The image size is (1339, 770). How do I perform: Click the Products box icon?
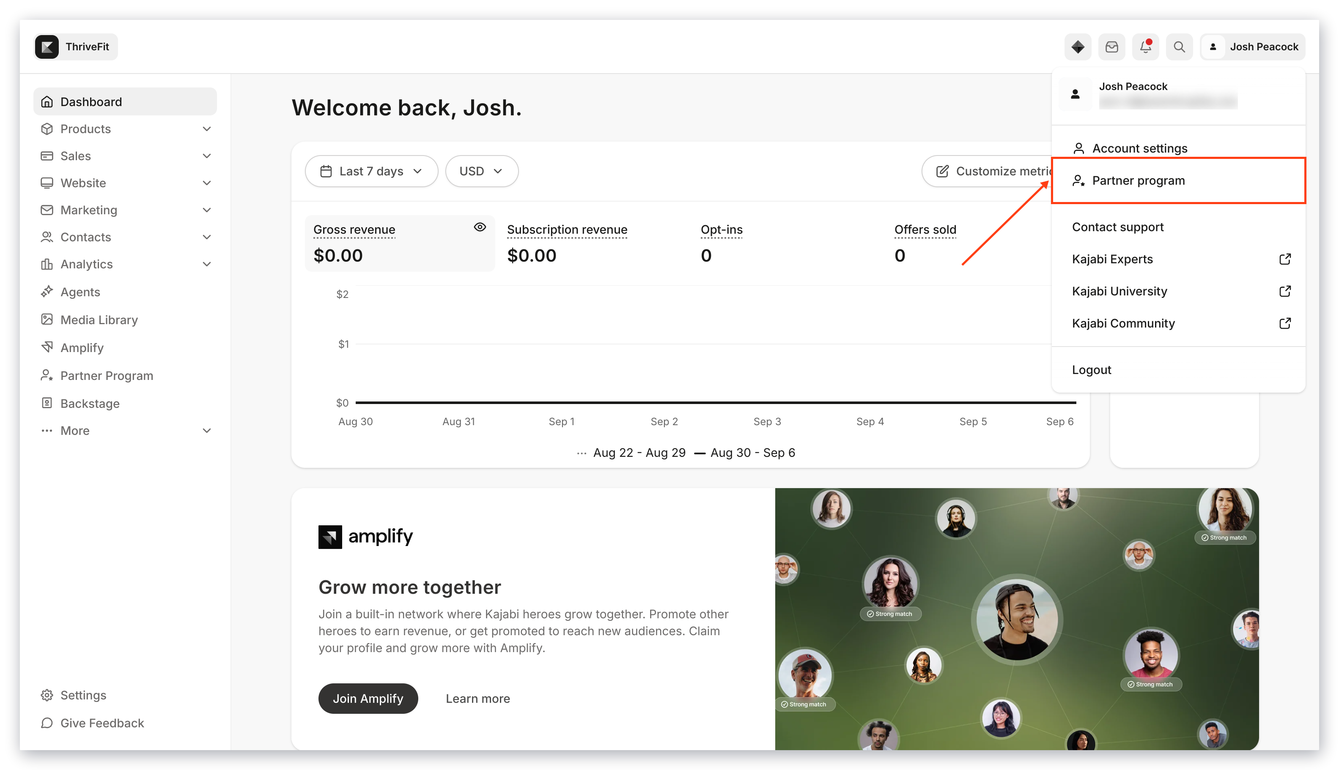[47, 128]
